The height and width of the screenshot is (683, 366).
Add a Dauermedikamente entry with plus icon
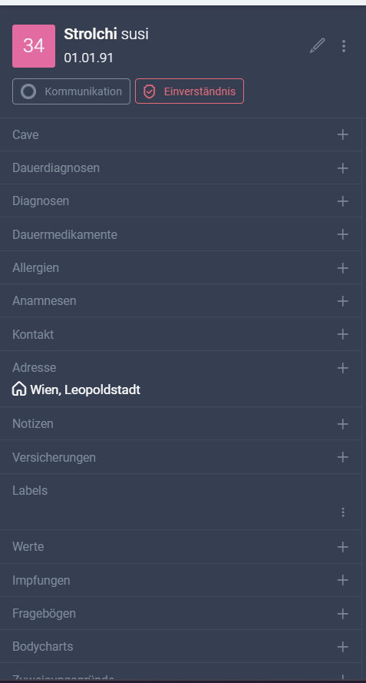point(343,234)
